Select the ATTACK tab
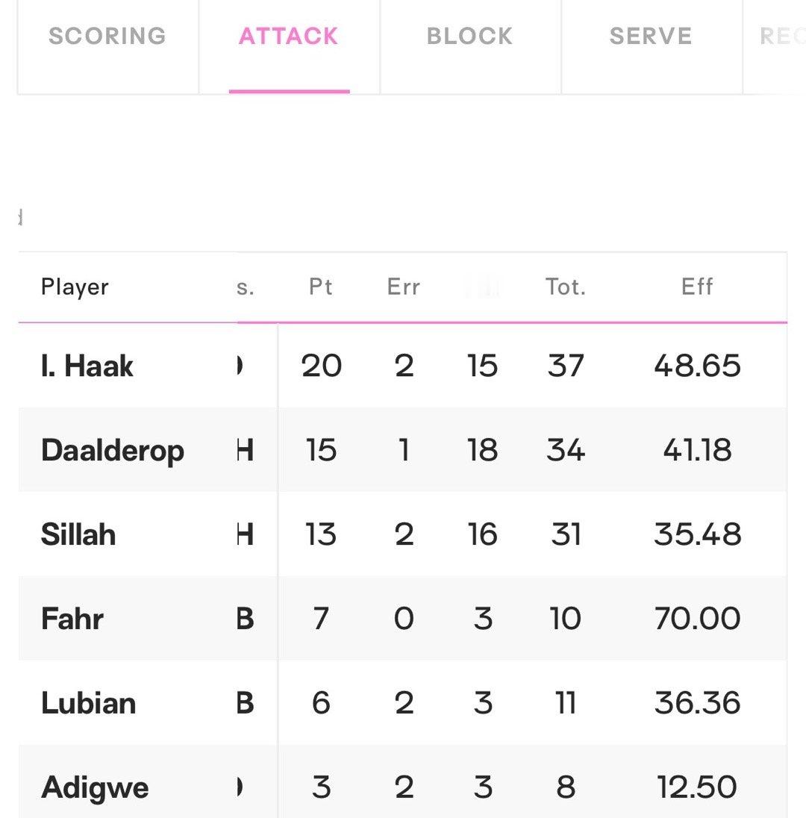 (x=289, y=37)
